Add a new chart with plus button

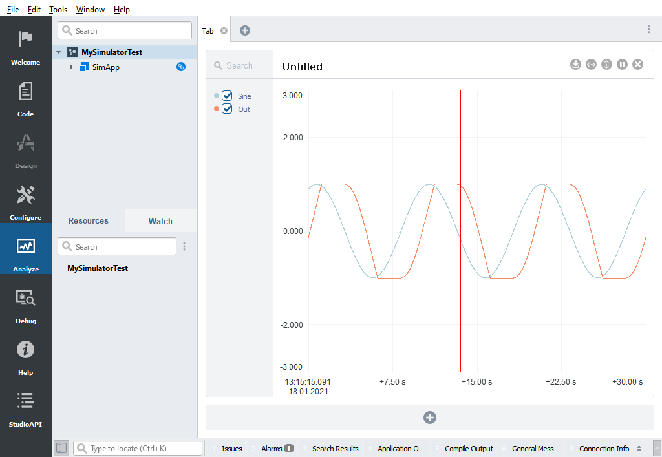tap(430, 418)
